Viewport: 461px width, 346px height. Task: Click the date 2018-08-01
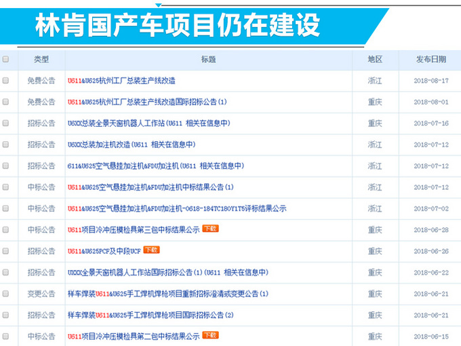tap(431, 102)
